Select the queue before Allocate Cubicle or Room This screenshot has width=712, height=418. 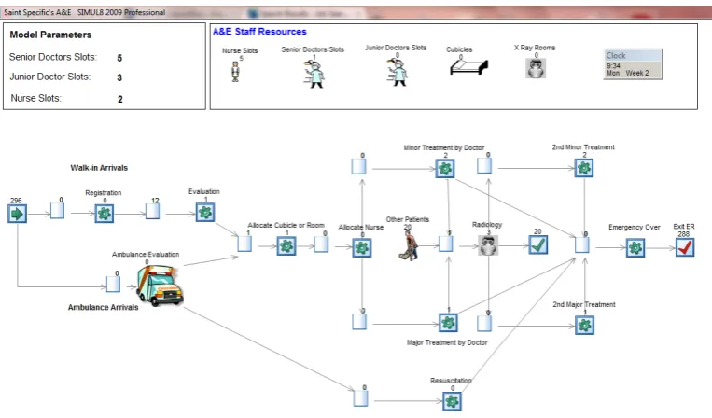point(244,244)
